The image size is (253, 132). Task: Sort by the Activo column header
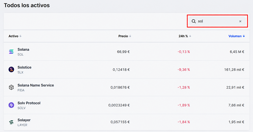pyautogui.click(x=15, y=36)
